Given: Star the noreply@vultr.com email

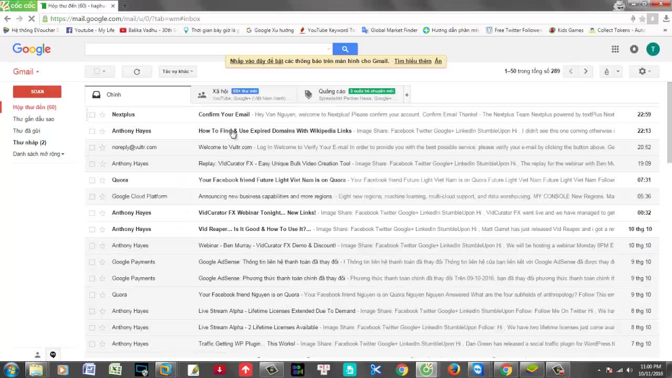Looking at the screenshot, I should pyautogui.click(x=102, y=147).
